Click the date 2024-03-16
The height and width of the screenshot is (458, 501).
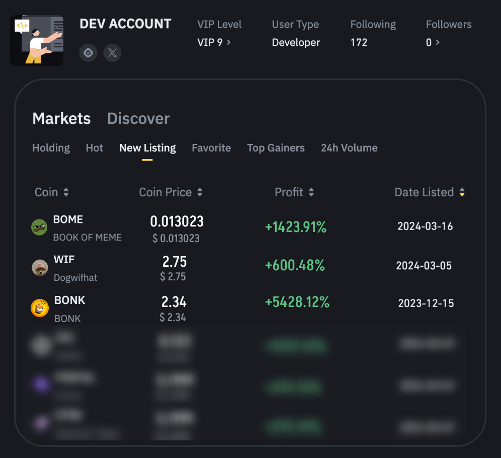click(x=425, y=226)
